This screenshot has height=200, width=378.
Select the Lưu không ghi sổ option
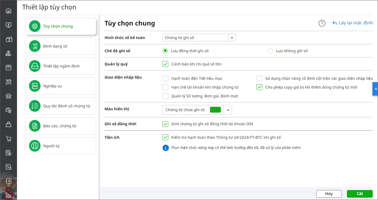pyautogui.click(x=270, y=51)
